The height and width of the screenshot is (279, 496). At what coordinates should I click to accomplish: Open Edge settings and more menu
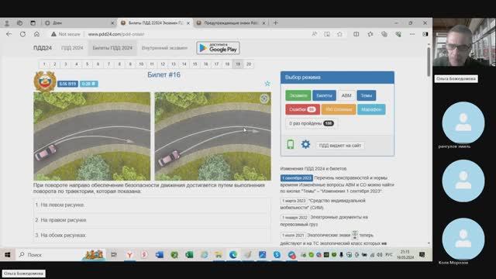pyautogui.click(x=412, y=34)
